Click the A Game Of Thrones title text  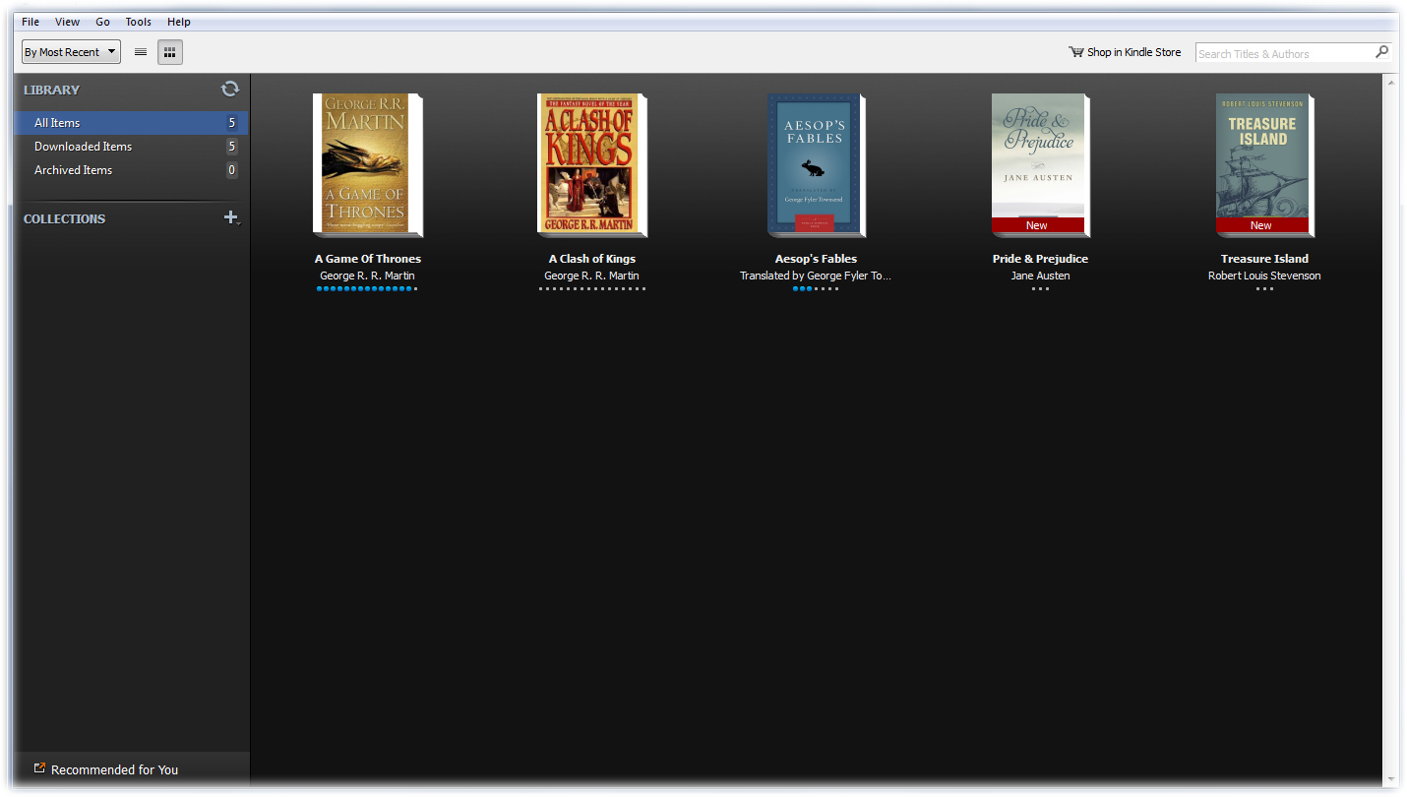point(368,259)
